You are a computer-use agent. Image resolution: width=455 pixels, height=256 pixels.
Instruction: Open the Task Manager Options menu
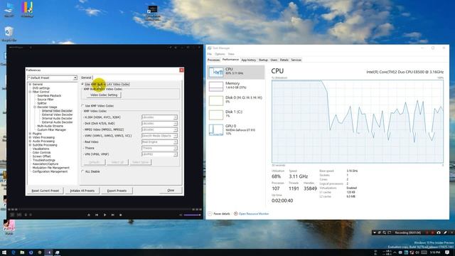(x=220, y=54)
